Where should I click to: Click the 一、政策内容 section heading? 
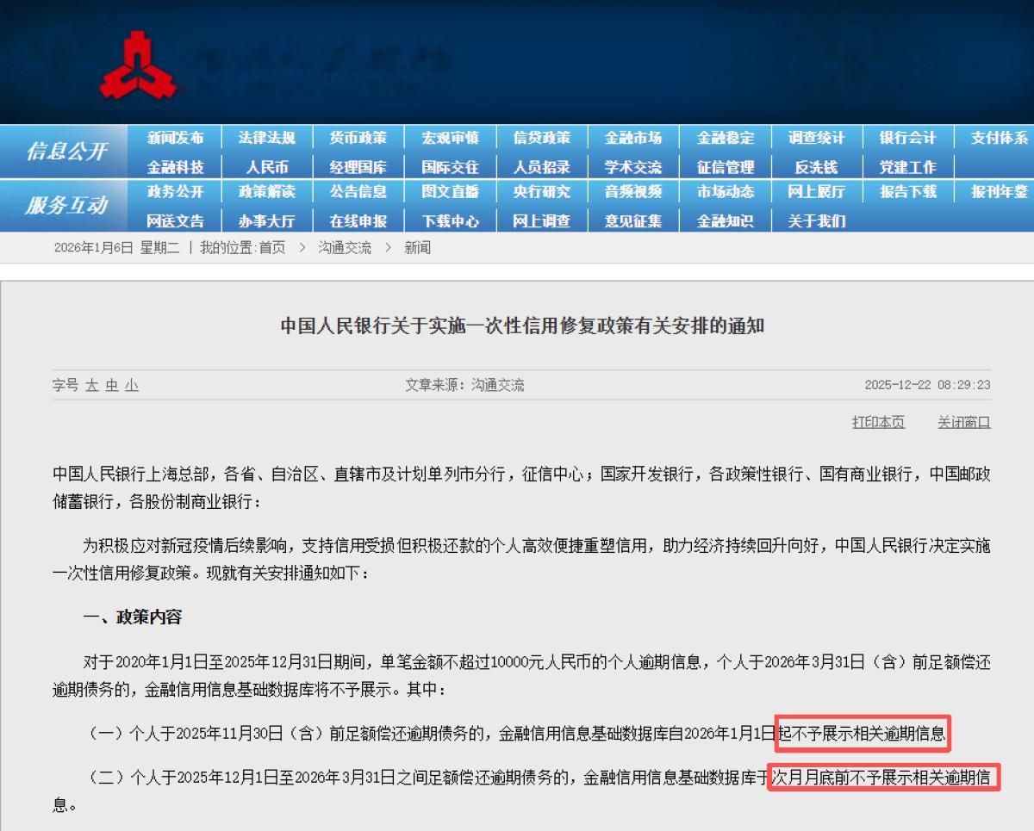coord(132,617)
